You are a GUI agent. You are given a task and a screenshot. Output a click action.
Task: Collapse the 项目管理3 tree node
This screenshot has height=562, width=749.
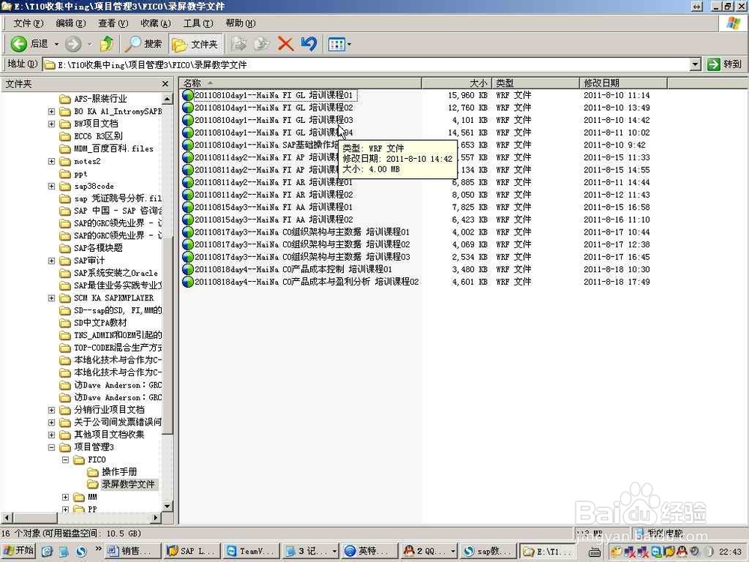coord(52,447)
